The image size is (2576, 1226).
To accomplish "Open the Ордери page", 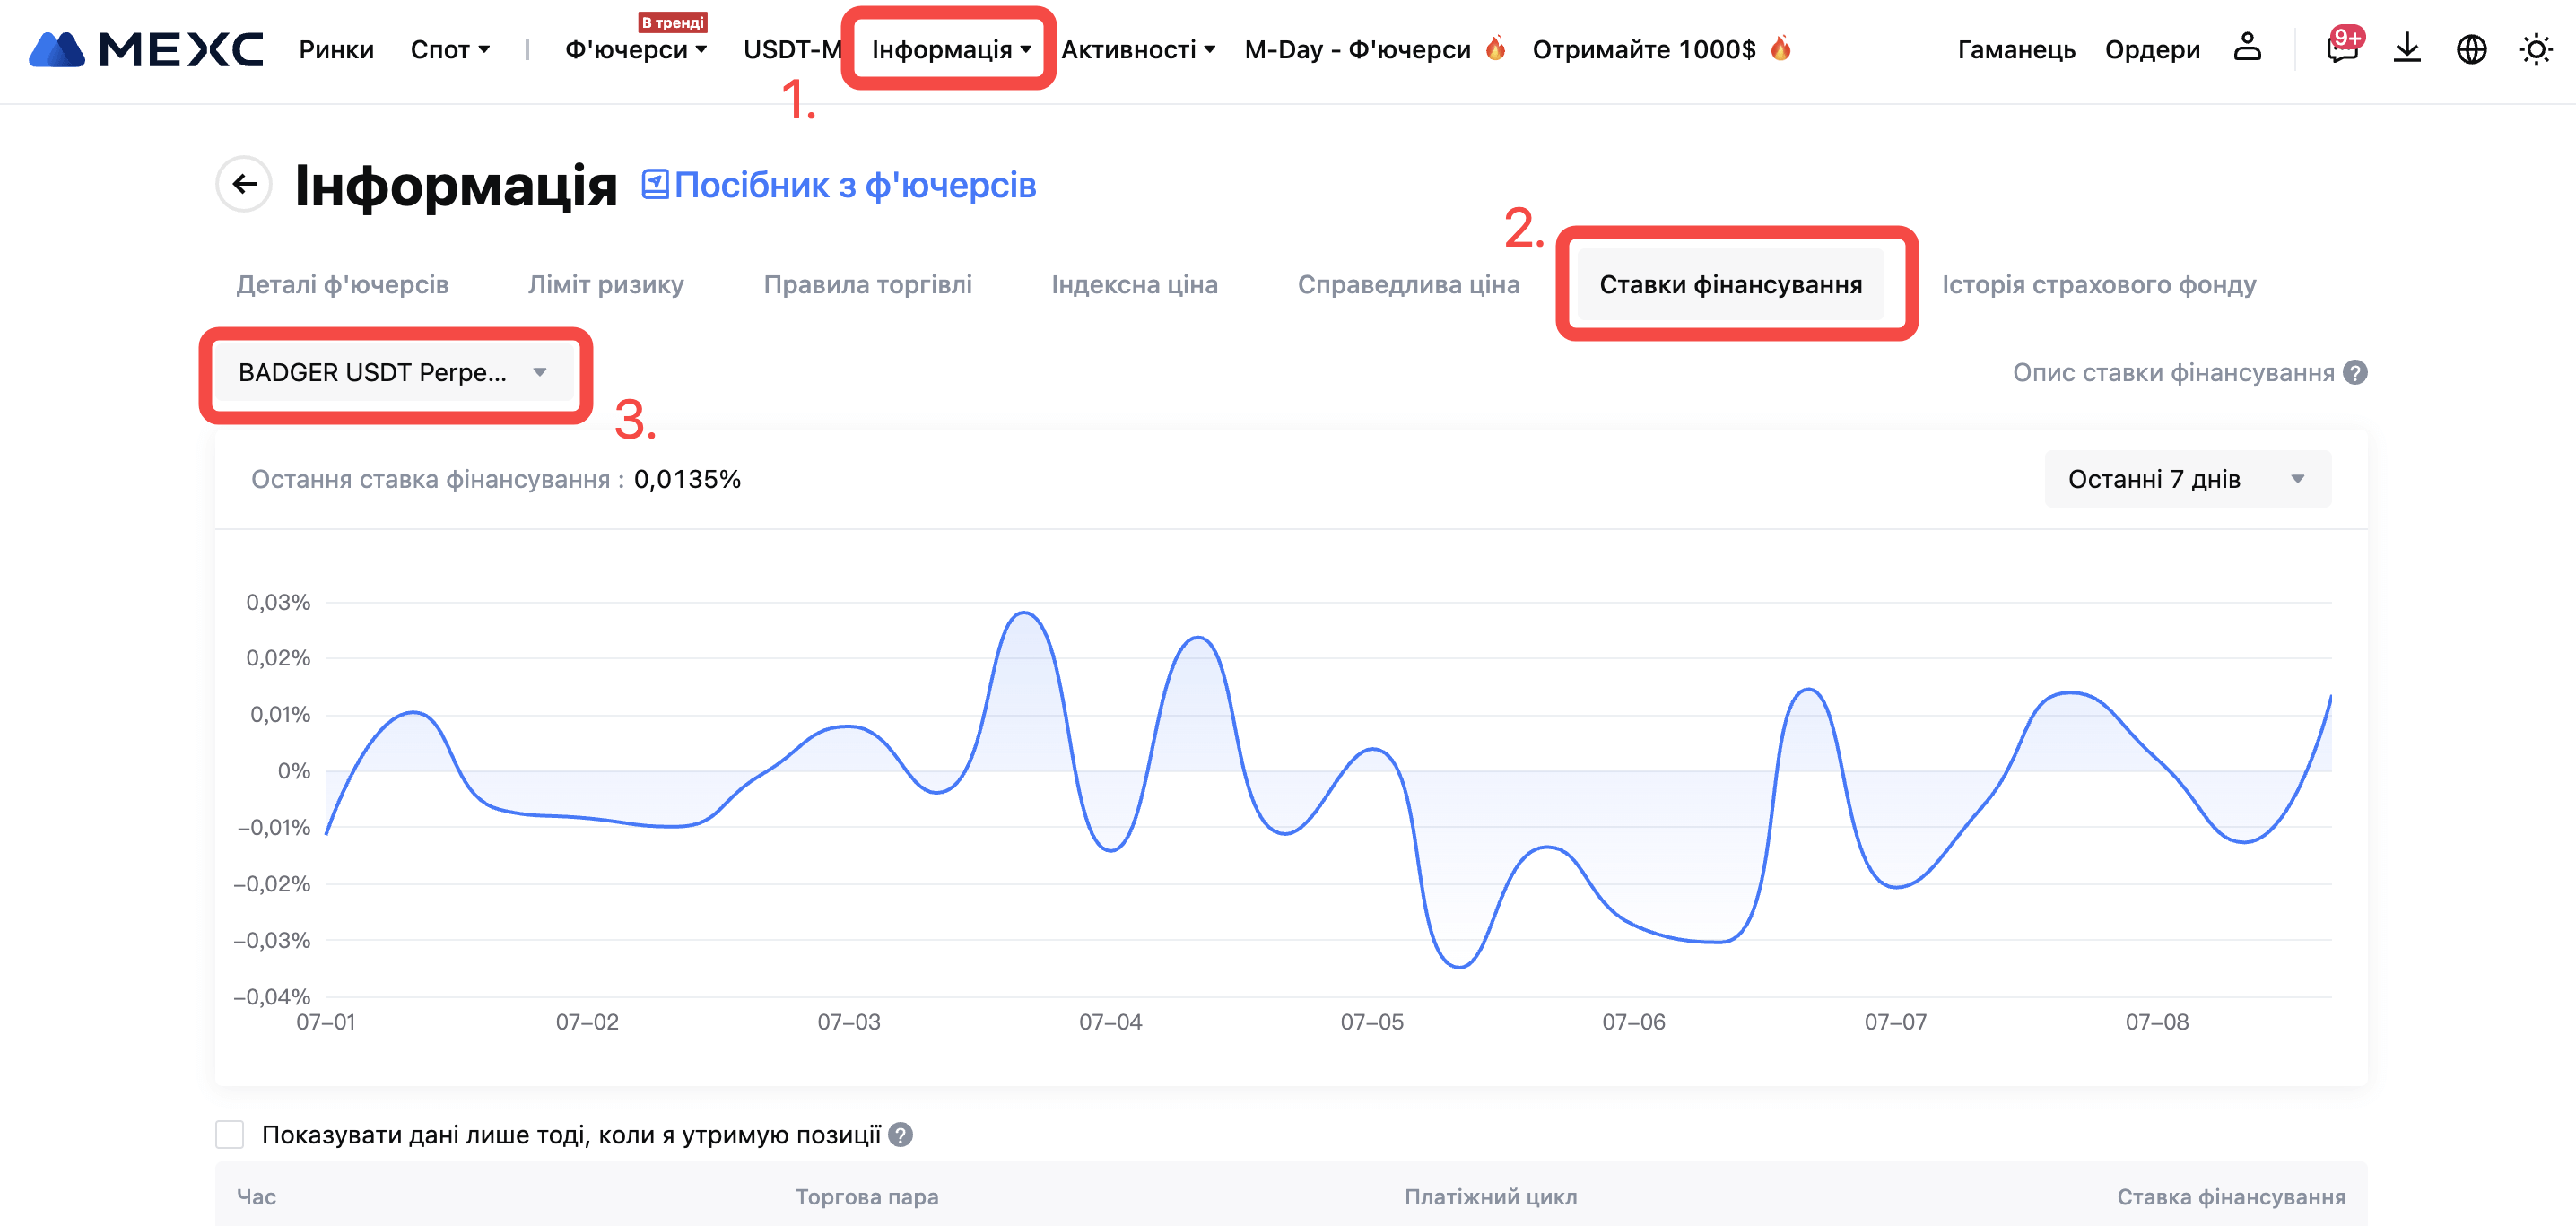I will [2151, 49].
